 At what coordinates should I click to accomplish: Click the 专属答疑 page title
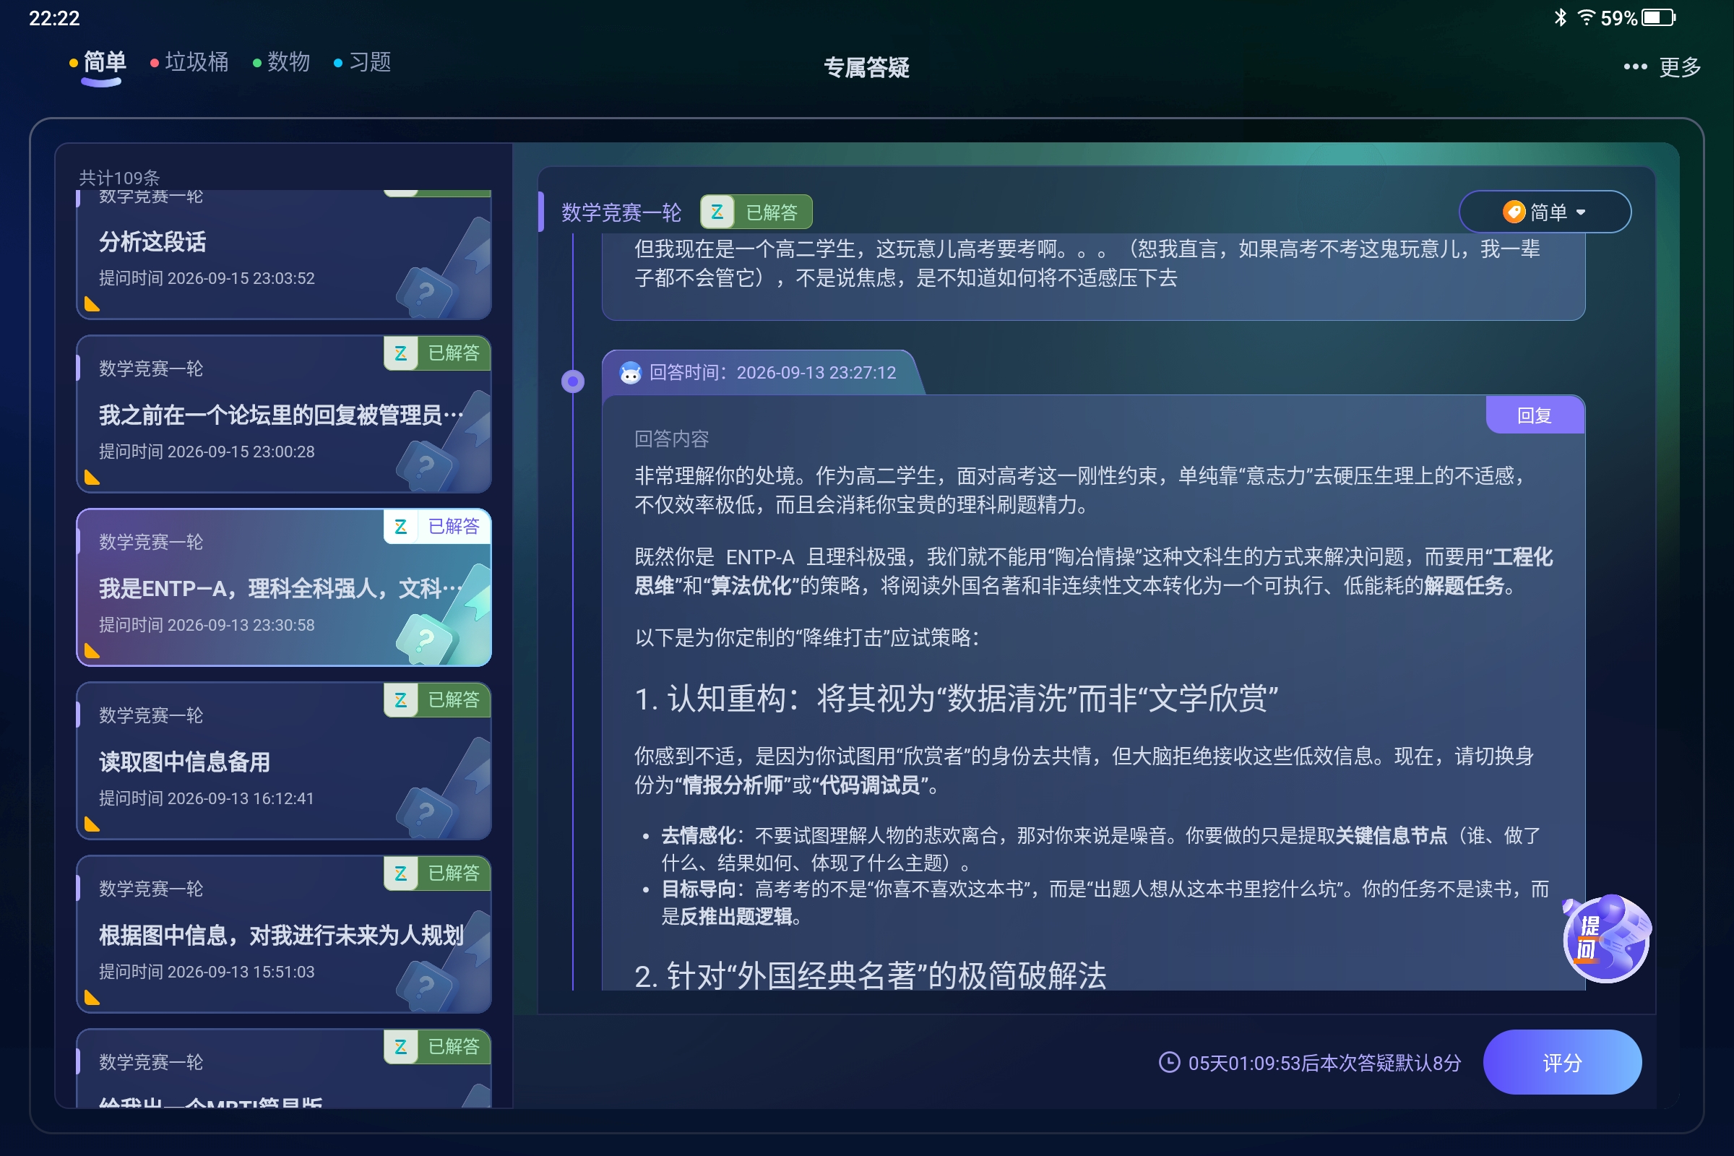(x=866, y=68)
